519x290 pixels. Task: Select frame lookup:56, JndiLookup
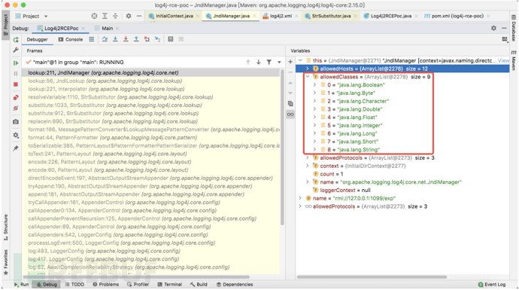[x=151, y=81]
